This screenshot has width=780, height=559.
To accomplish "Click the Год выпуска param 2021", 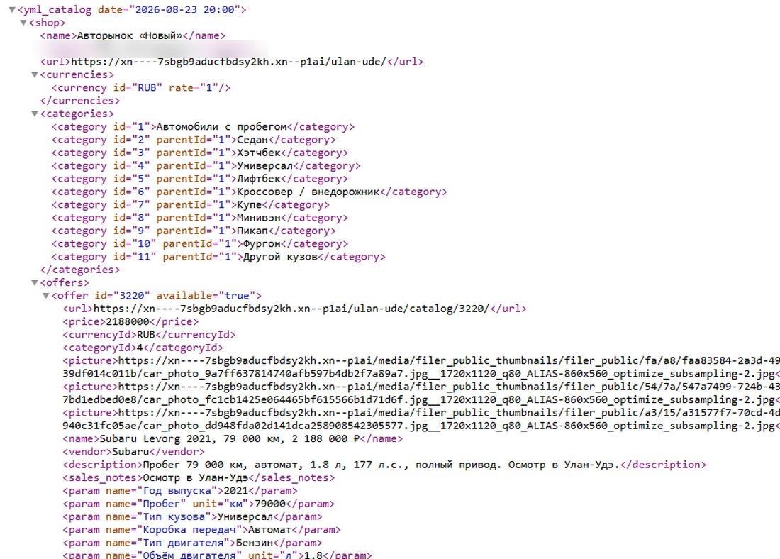I will tap(180, 490).
